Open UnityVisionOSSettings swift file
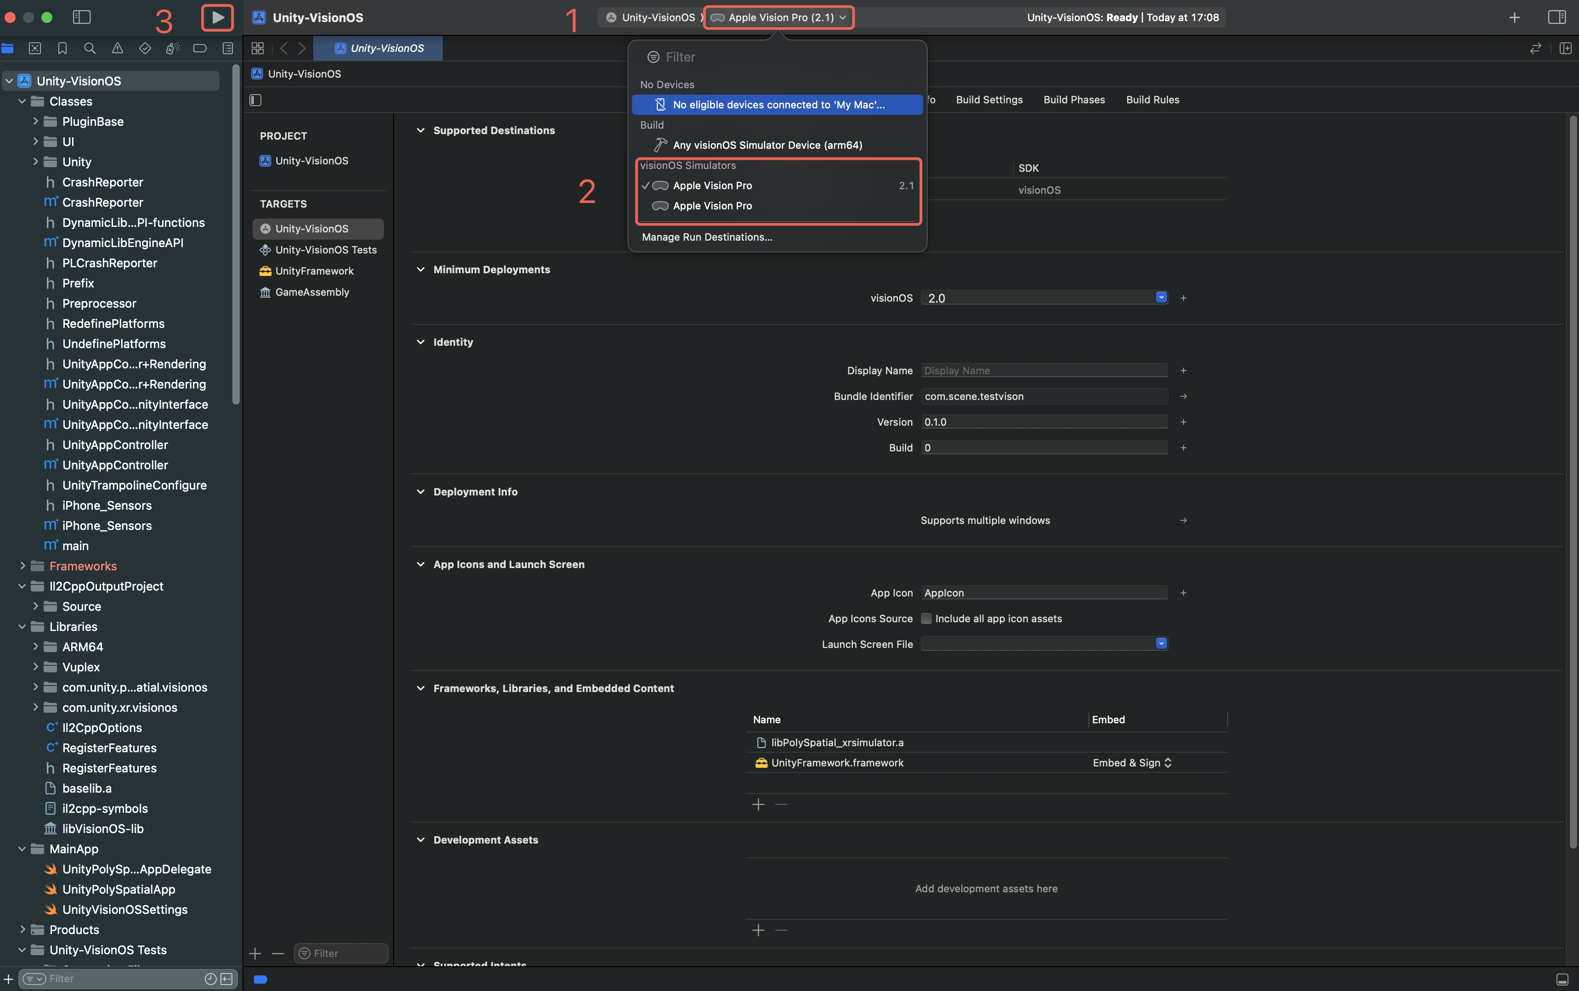The height and width of the screenshot is (991, 1579). (124, 909)
